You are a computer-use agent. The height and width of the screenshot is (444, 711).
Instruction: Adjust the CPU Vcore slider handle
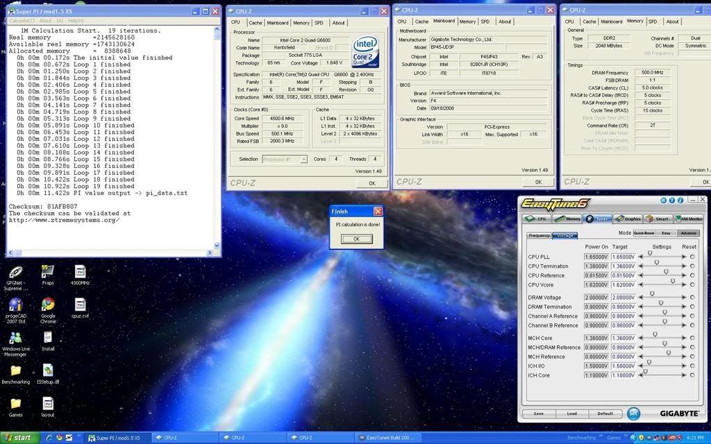(x=673, y=282)
